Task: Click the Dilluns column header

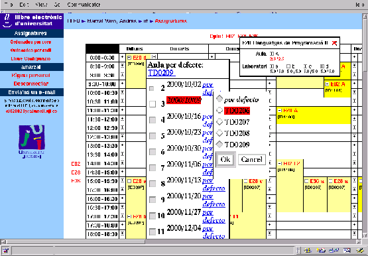Action: (x=135, y=49)
